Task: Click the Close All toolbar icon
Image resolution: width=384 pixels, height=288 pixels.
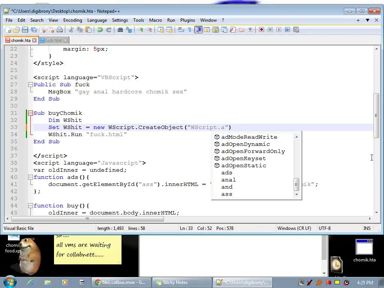Action: pos(51,30)
